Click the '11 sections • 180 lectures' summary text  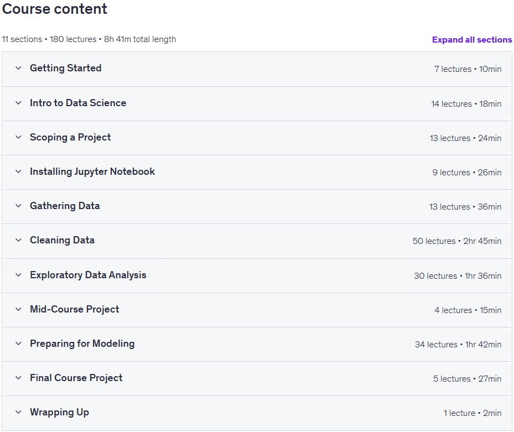[x=49, y=39]
